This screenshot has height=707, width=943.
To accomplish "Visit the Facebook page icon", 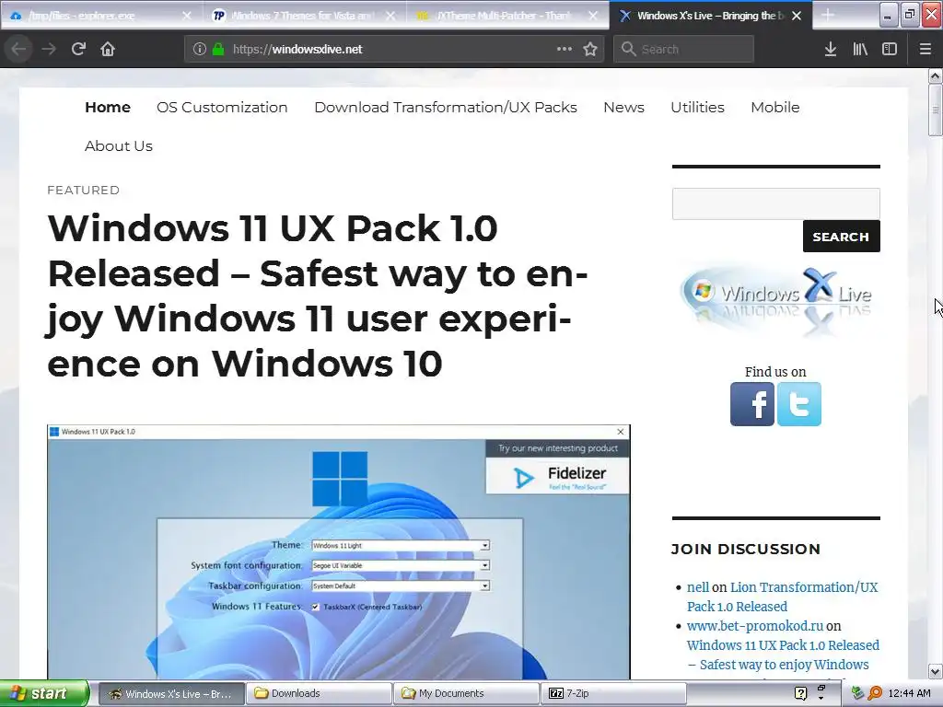I will (751, 404).
